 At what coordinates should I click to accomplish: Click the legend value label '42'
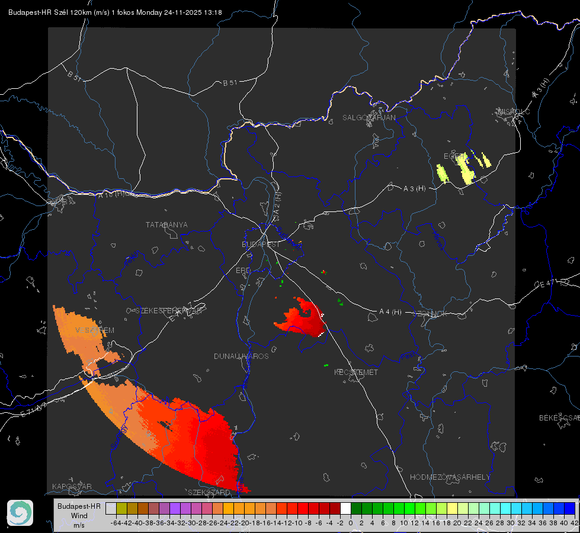coord(574,523)
